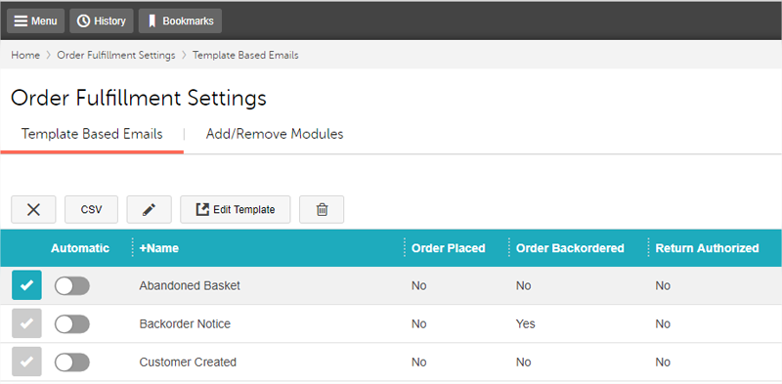Sort by Return Authorized column header
Screen dimensions: 782x384
(707, 248)
